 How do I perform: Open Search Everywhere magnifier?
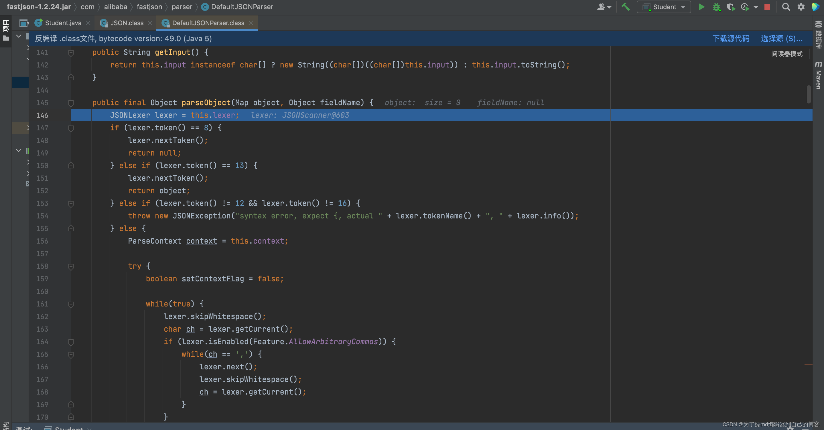(x=786, y=7)
